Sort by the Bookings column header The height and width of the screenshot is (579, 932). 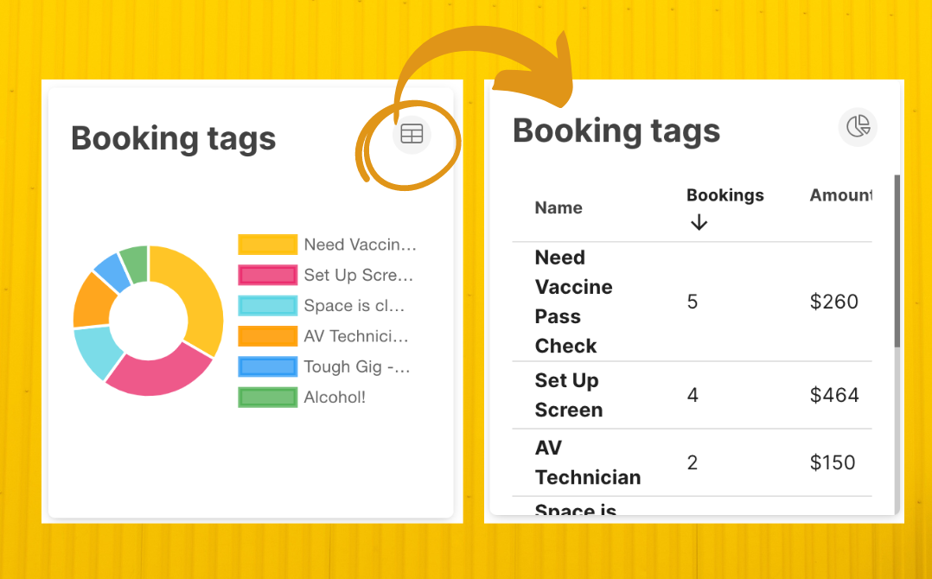click(x=725, y=195)
